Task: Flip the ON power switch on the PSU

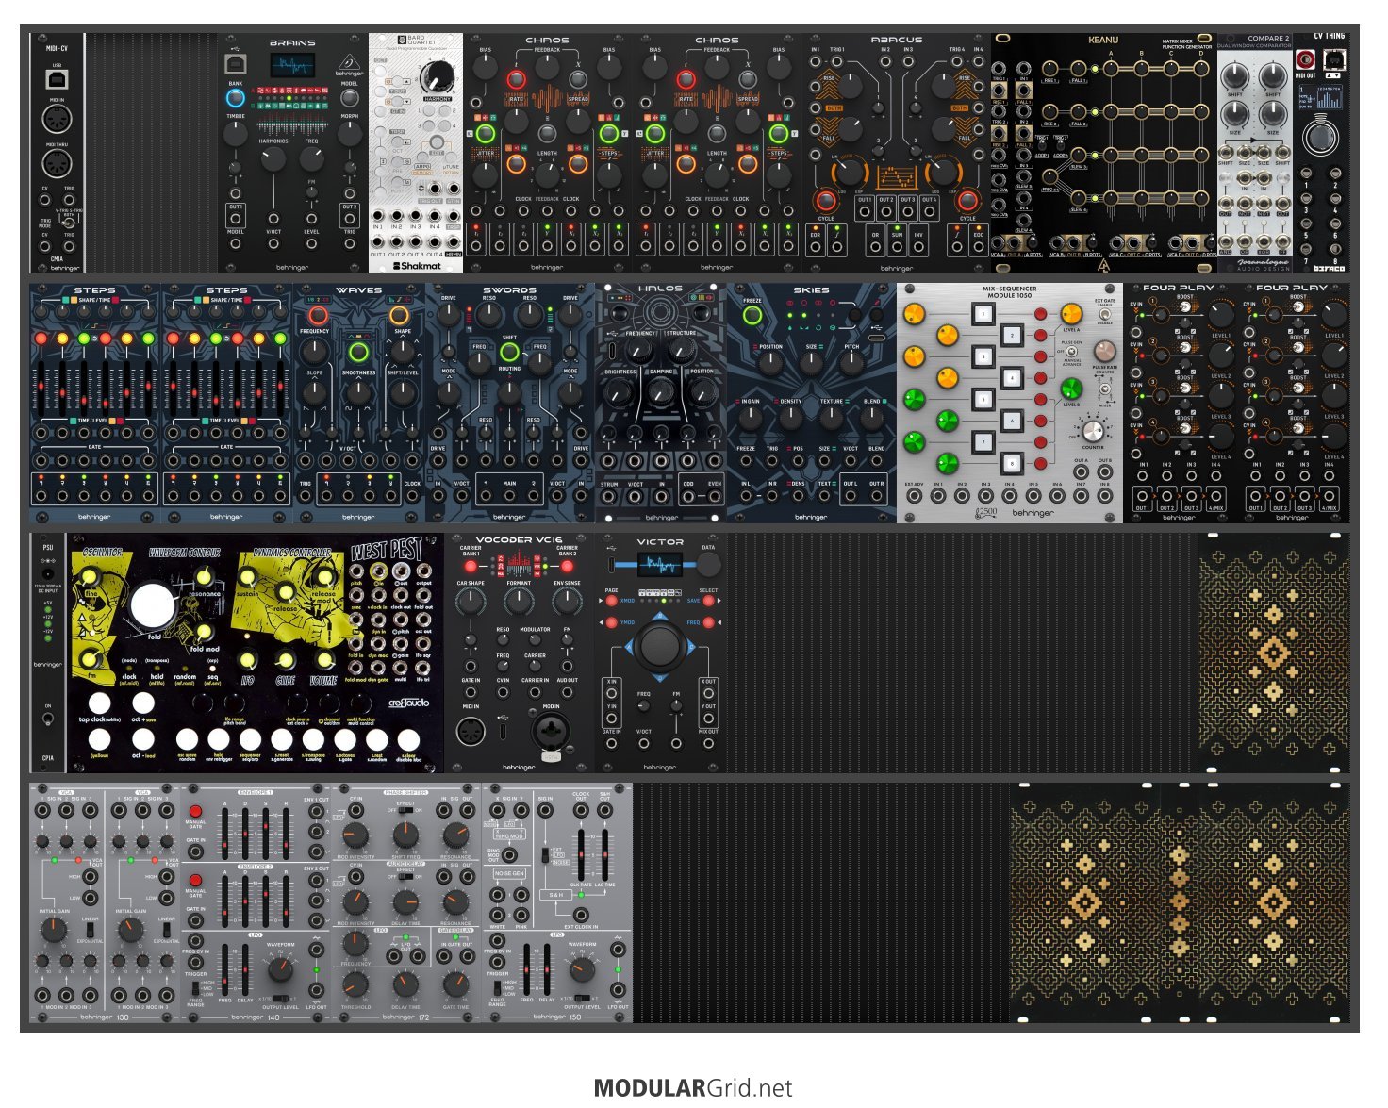Action: pos(48,719)
